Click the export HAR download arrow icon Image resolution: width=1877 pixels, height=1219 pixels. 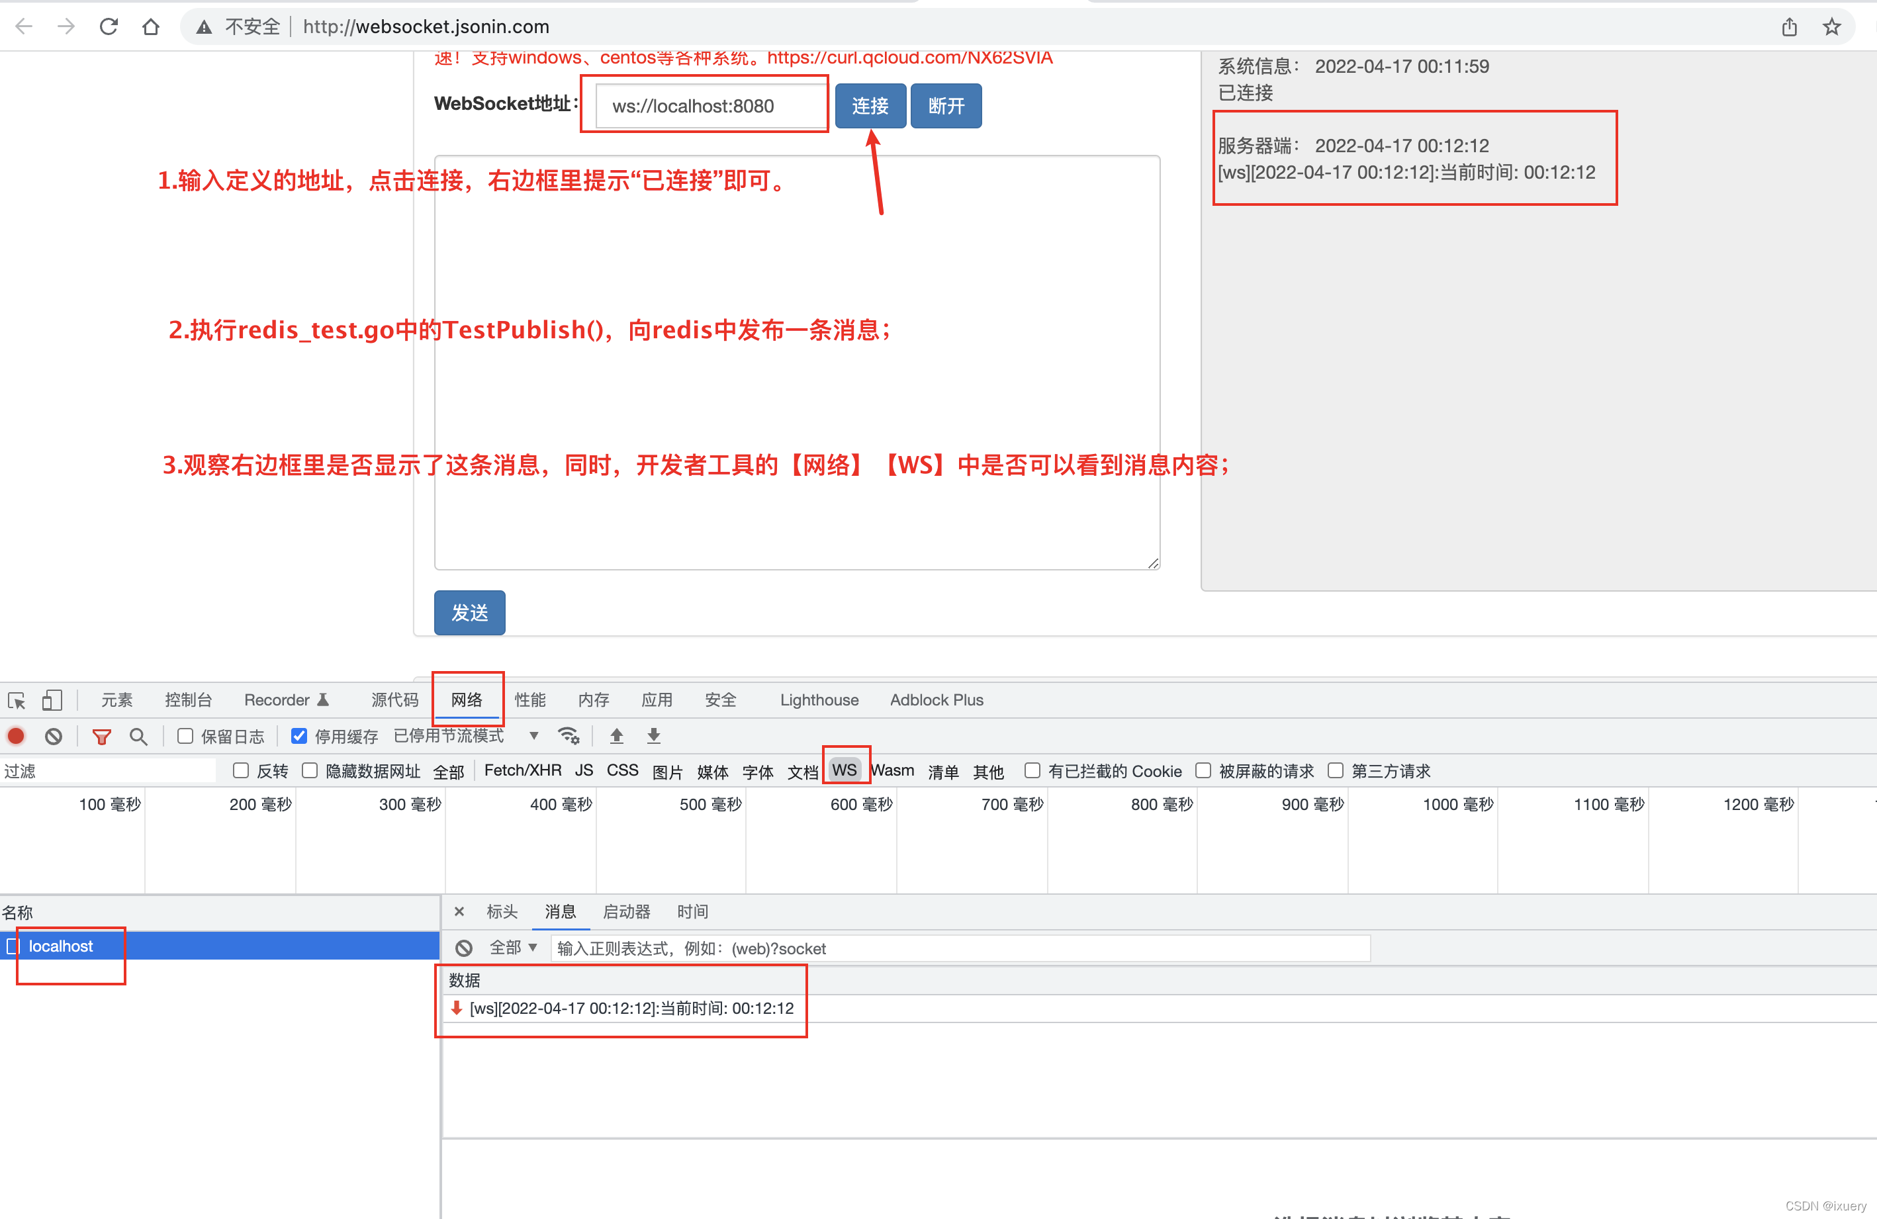pyautogui.click(x=654, y=737)
